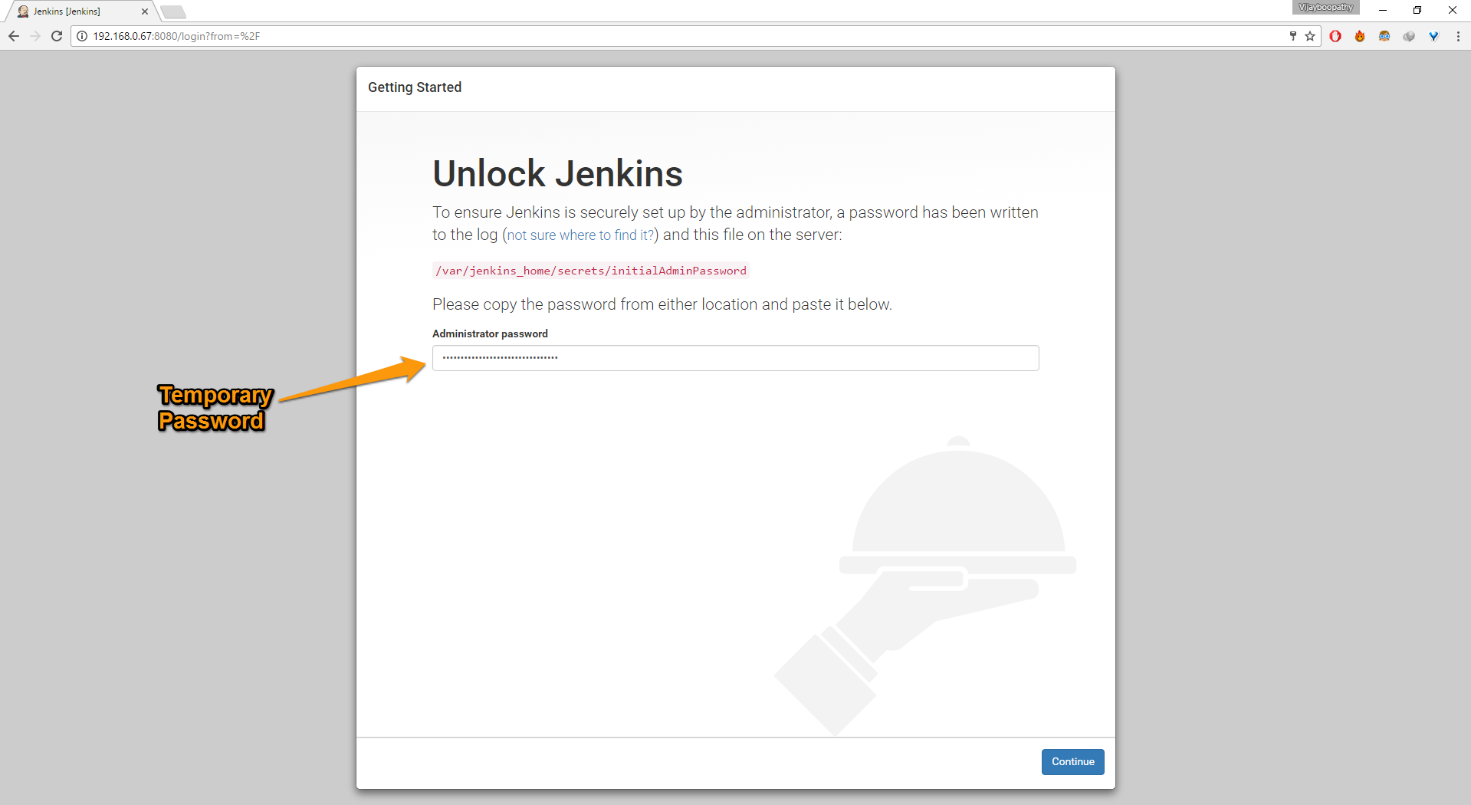The height and width of the screenshot is (805, 1471).
Task: Click the face-with-glasses extension icon
Action: pyautogui.click(x=1384, y=36)
